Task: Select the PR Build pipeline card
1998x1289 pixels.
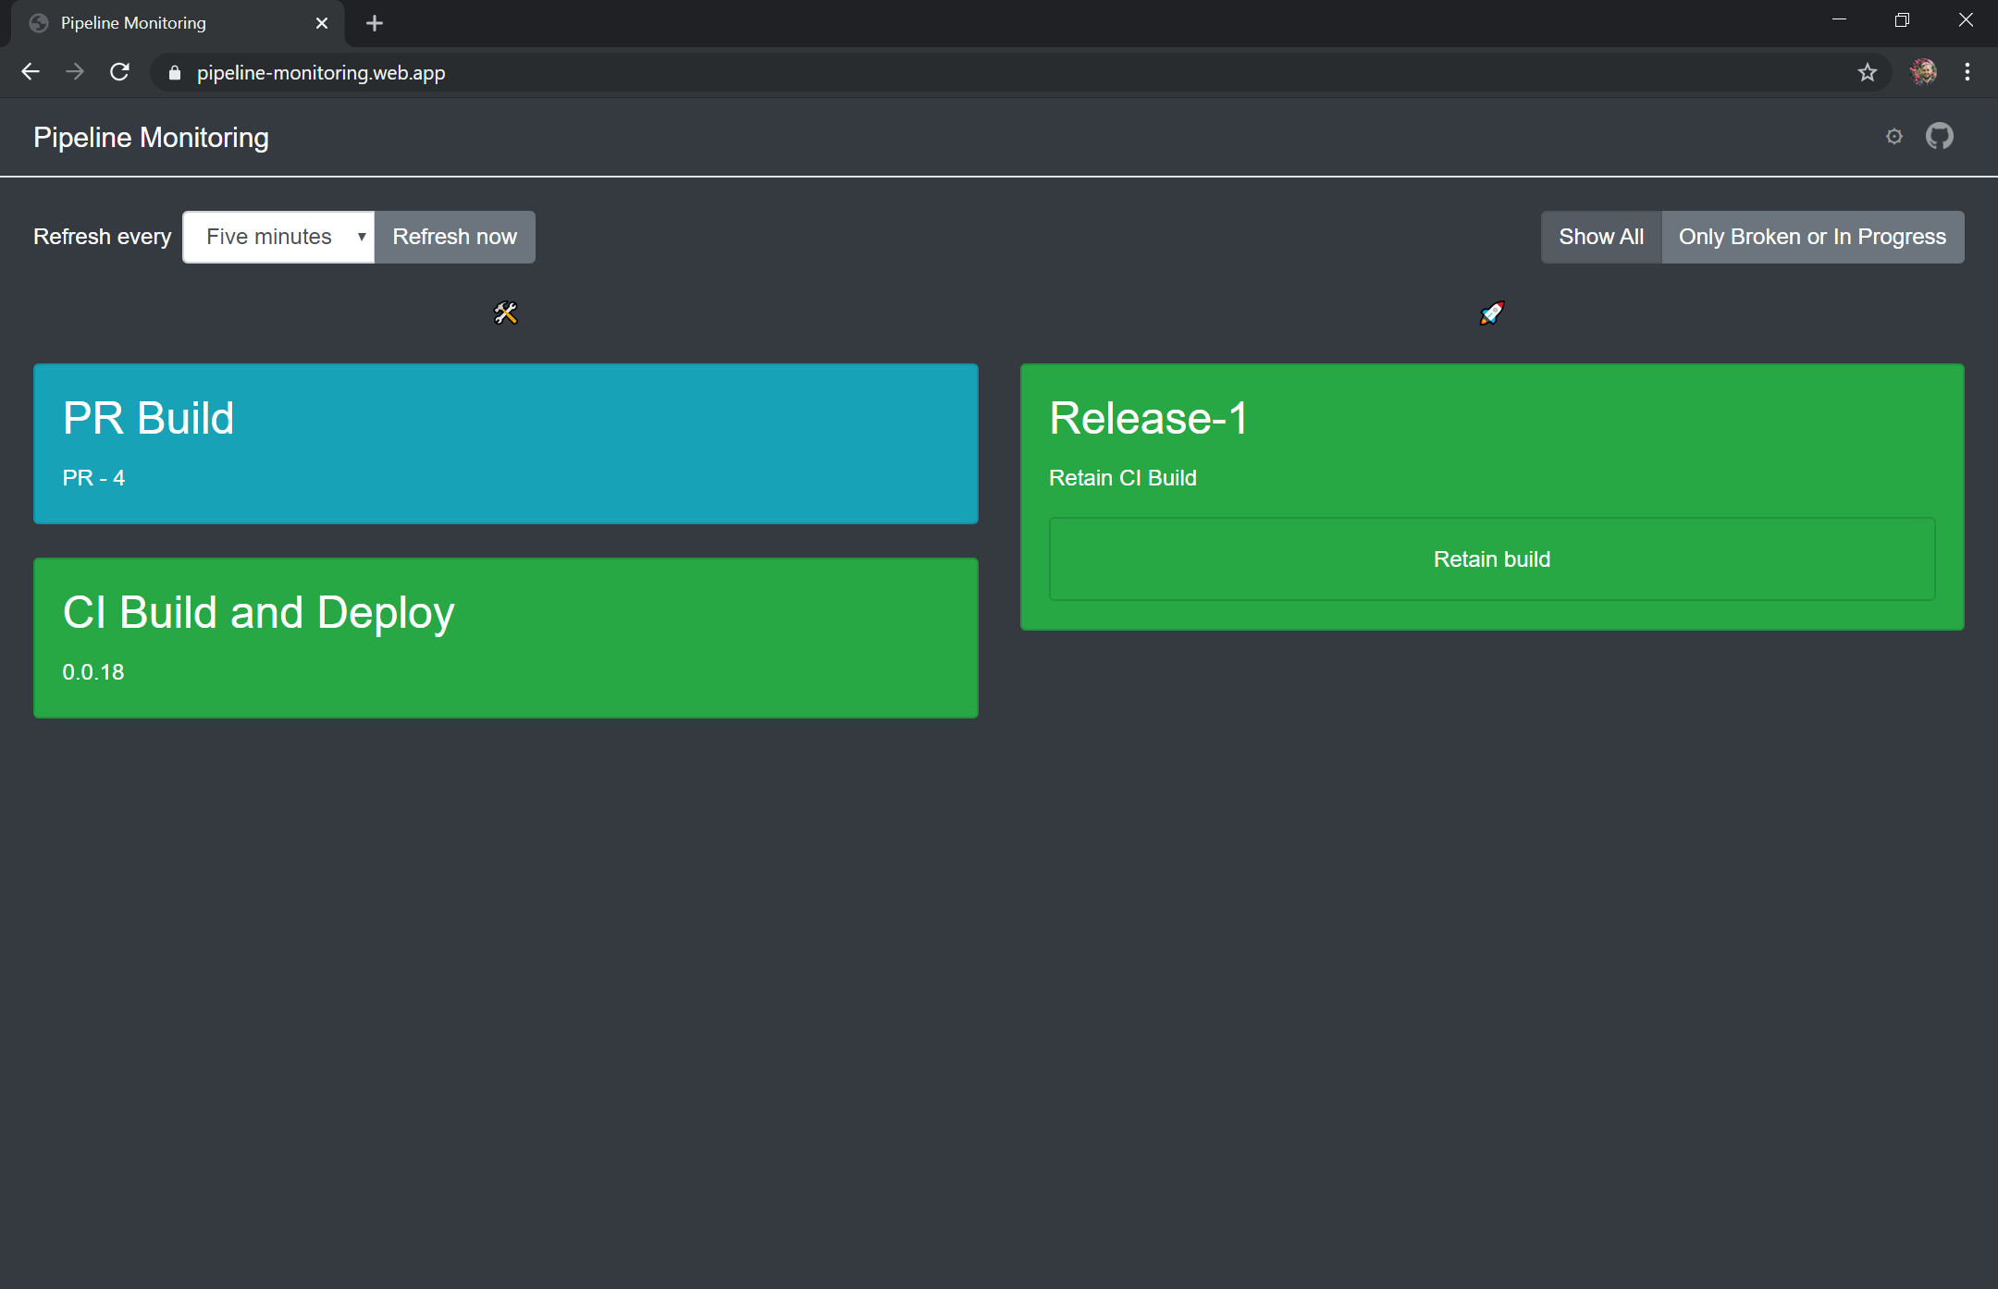Action: coord(505,443)
